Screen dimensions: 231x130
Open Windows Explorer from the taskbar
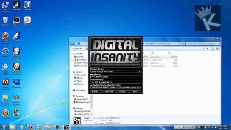tap(12, 127)
